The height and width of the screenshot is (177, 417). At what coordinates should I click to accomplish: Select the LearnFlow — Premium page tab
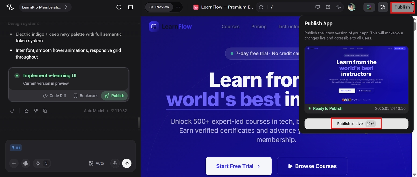click(x=223, y=7)
